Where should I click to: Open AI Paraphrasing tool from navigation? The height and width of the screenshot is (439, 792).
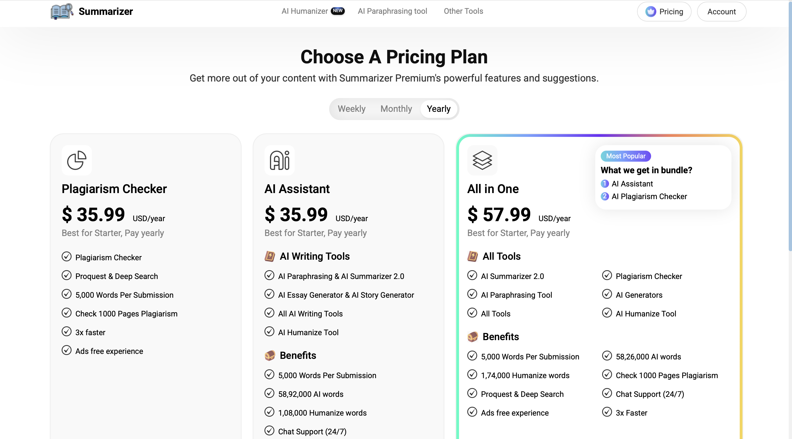coord(392,11)
